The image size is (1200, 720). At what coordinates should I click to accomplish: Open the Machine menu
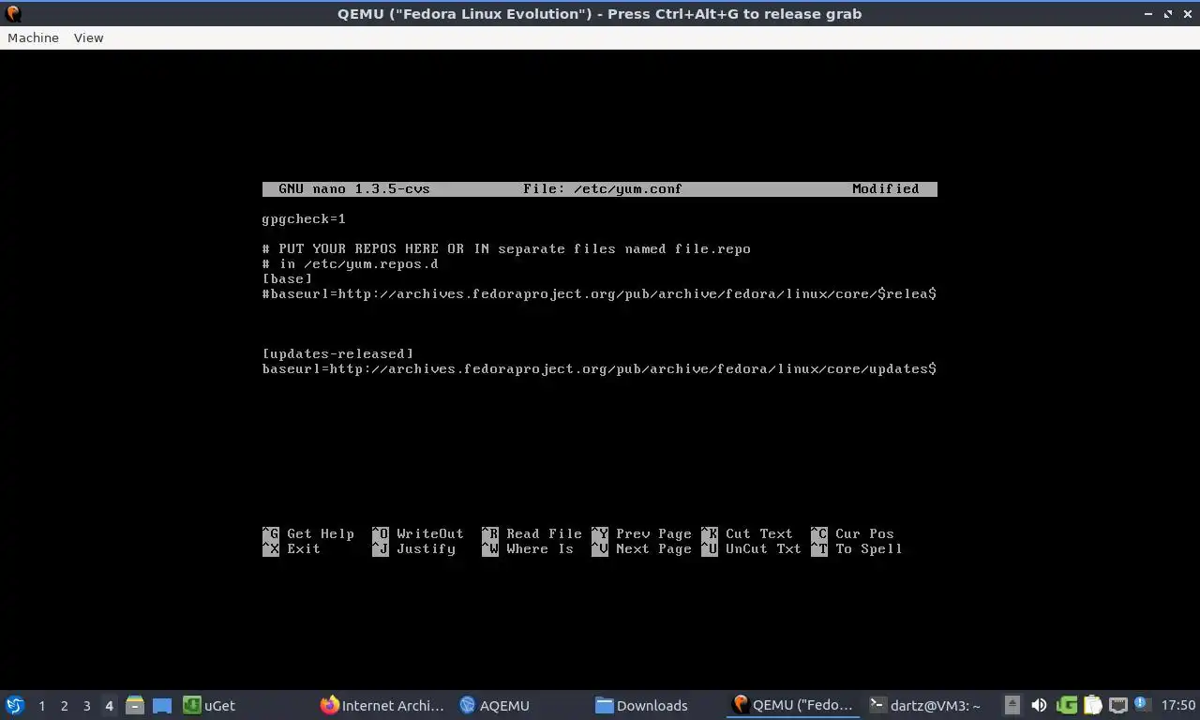(x=33, y=37)
